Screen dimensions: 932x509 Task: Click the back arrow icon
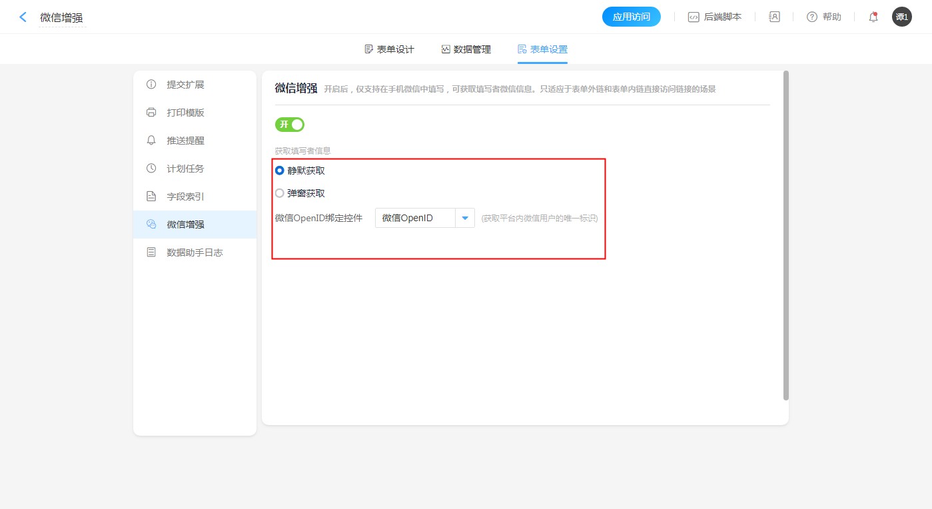pyautogui.click(x=23, y=17)
